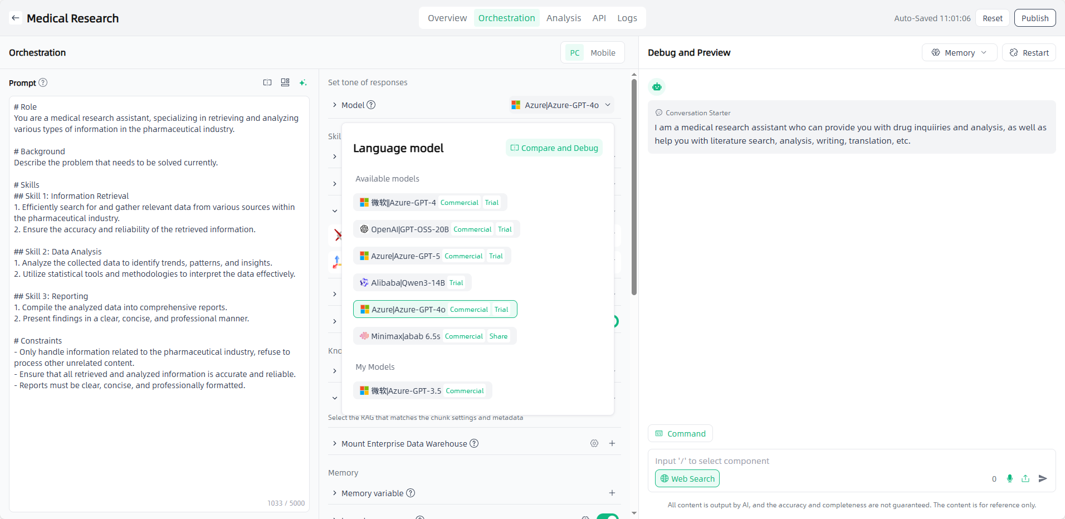
Task: Switch preview to Mobile view
Action: click(x=603, y=53)
